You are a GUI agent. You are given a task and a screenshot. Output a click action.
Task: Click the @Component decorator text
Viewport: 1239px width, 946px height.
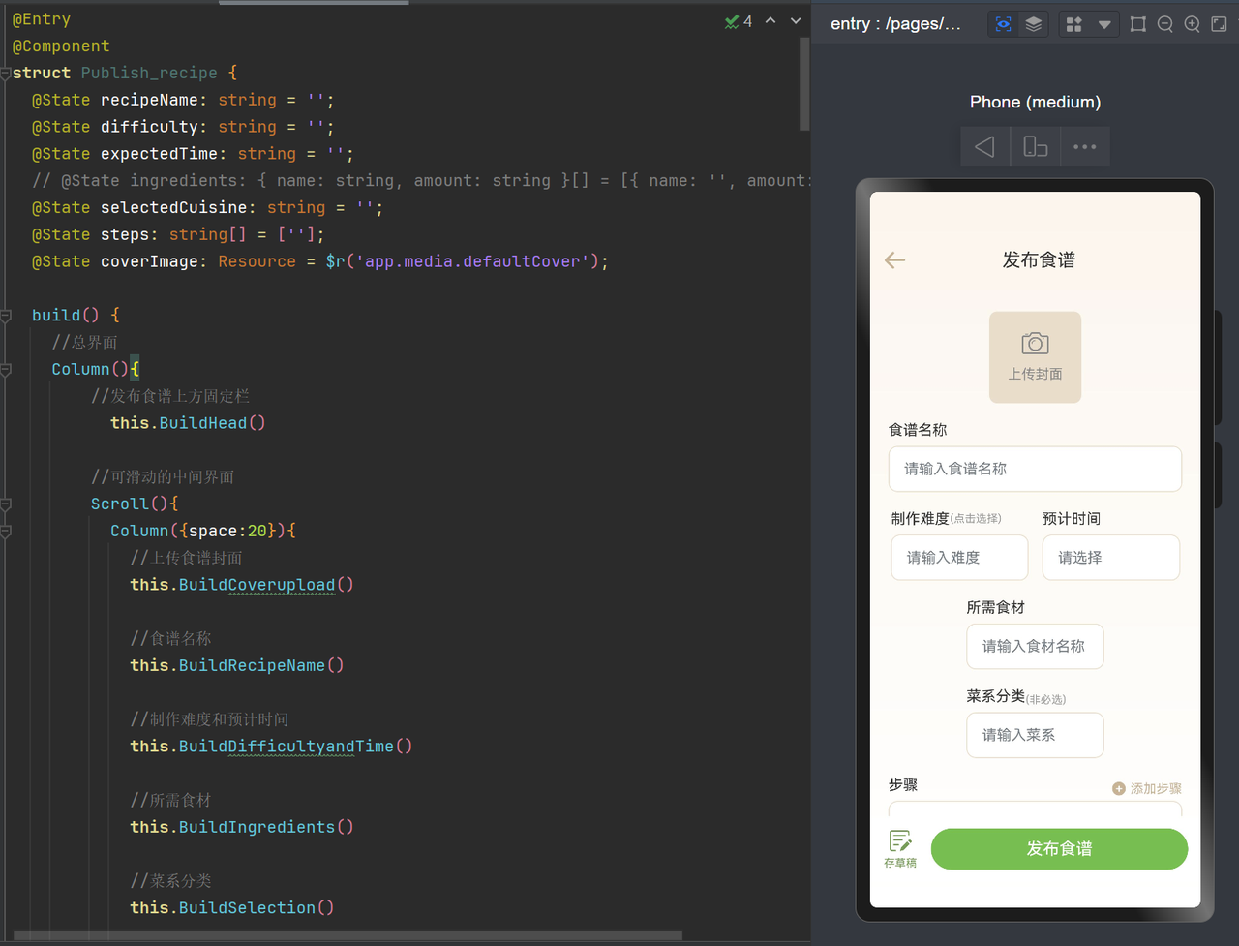tap(61, 46)
